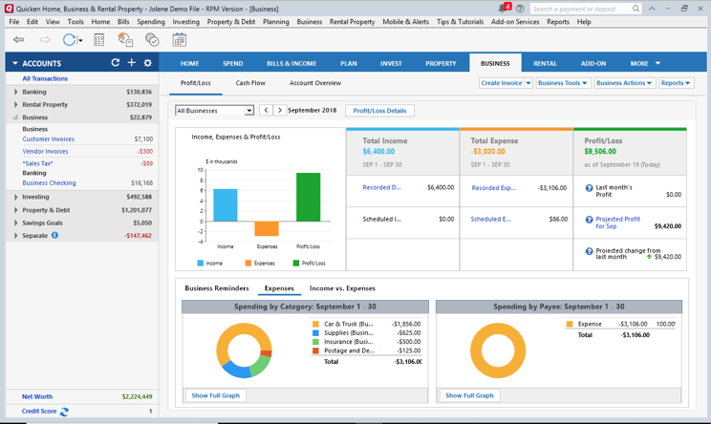The image size is (711, 424).
Task: Click the One Step Update refresh icon
Action: click(69, 40)
